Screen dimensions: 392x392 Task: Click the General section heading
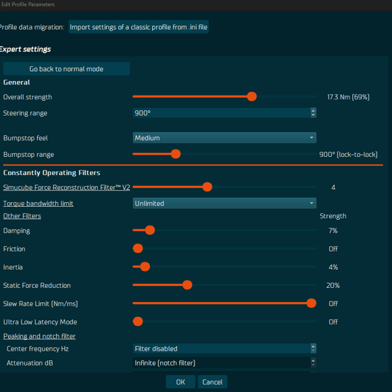(x=16, y=82)
